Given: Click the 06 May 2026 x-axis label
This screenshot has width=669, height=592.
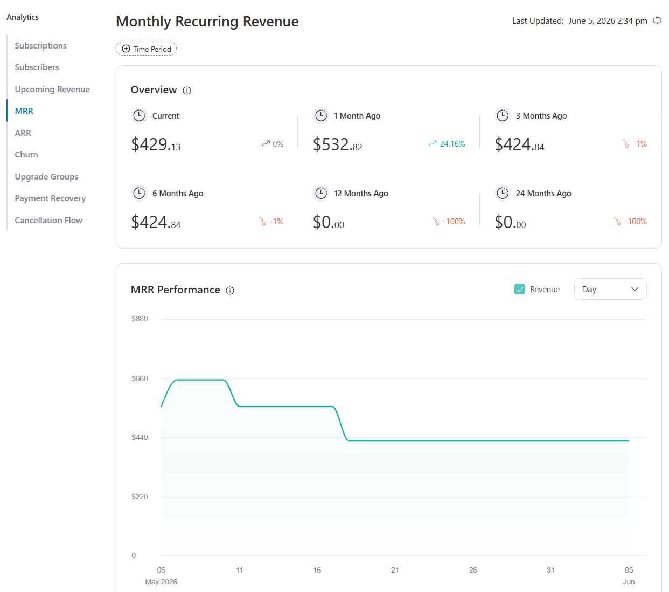Looking at the screenshot, I should [161, 576].
